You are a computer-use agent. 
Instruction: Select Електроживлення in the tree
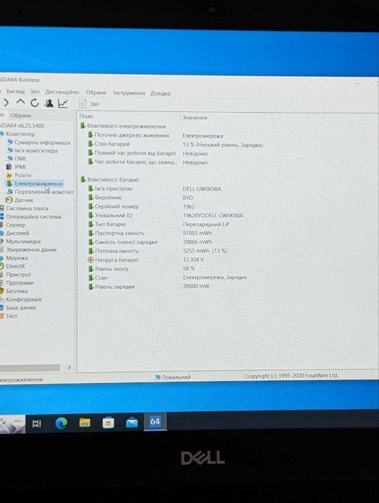tap(35, 184)
